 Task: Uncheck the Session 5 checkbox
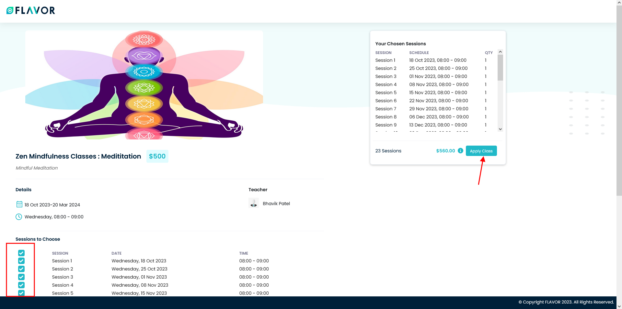[21, 293]
